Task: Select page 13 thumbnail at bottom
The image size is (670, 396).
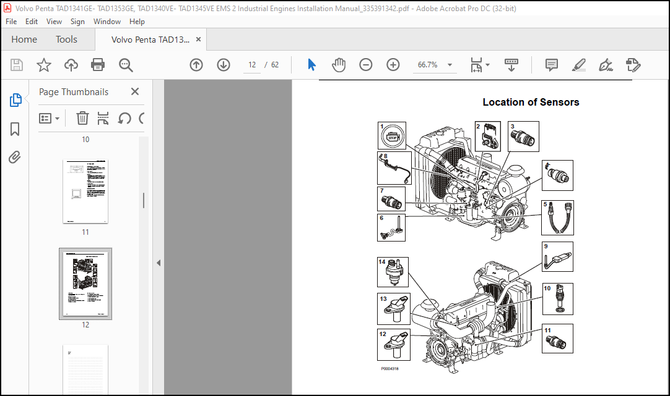Action: pos(85,369)
